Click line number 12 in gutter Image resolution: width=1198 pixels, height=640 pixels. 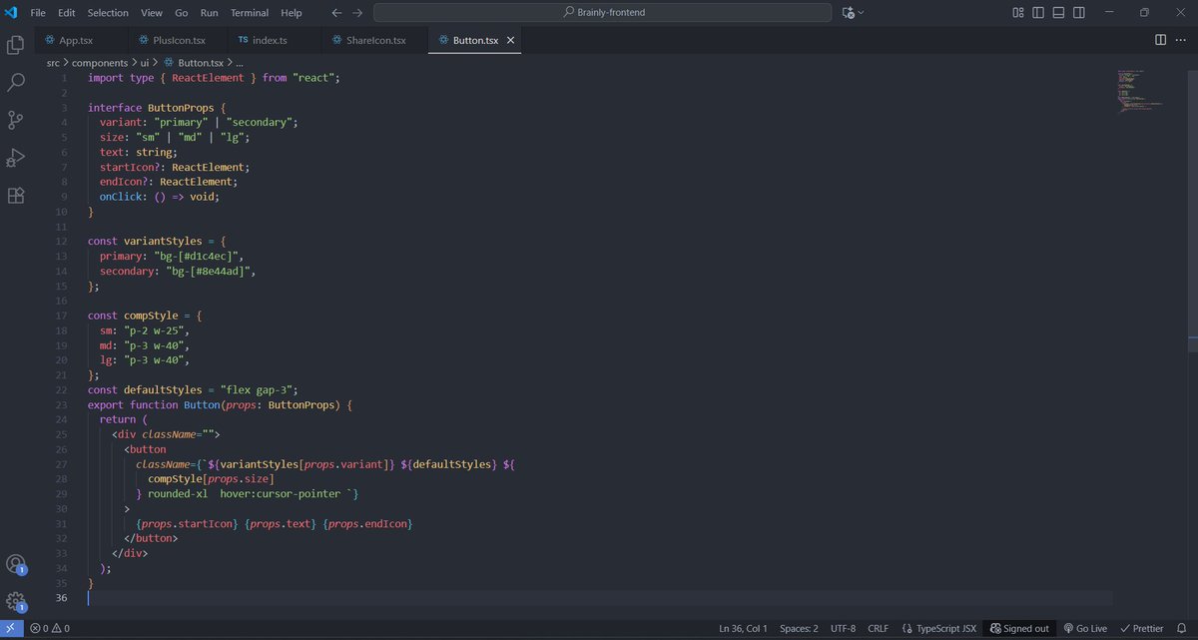click(x=61, y=242)
